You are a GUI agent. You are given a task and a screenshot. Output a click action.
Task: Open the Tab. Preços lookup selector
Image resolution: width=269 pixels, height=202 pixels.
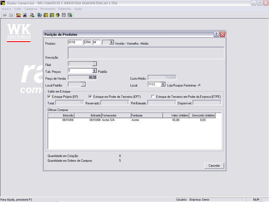coord(94,71)
